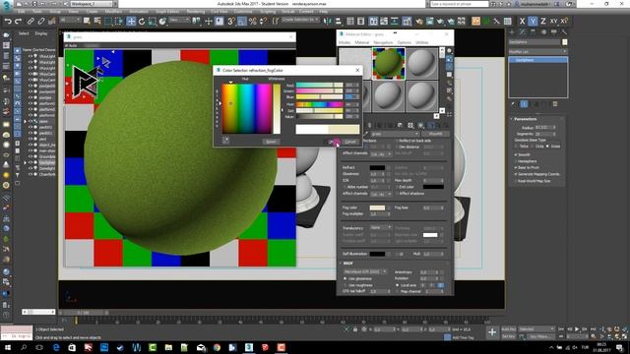Select Use roughness radio button
The width and height of the screenshot is (630, 354).
346,285
